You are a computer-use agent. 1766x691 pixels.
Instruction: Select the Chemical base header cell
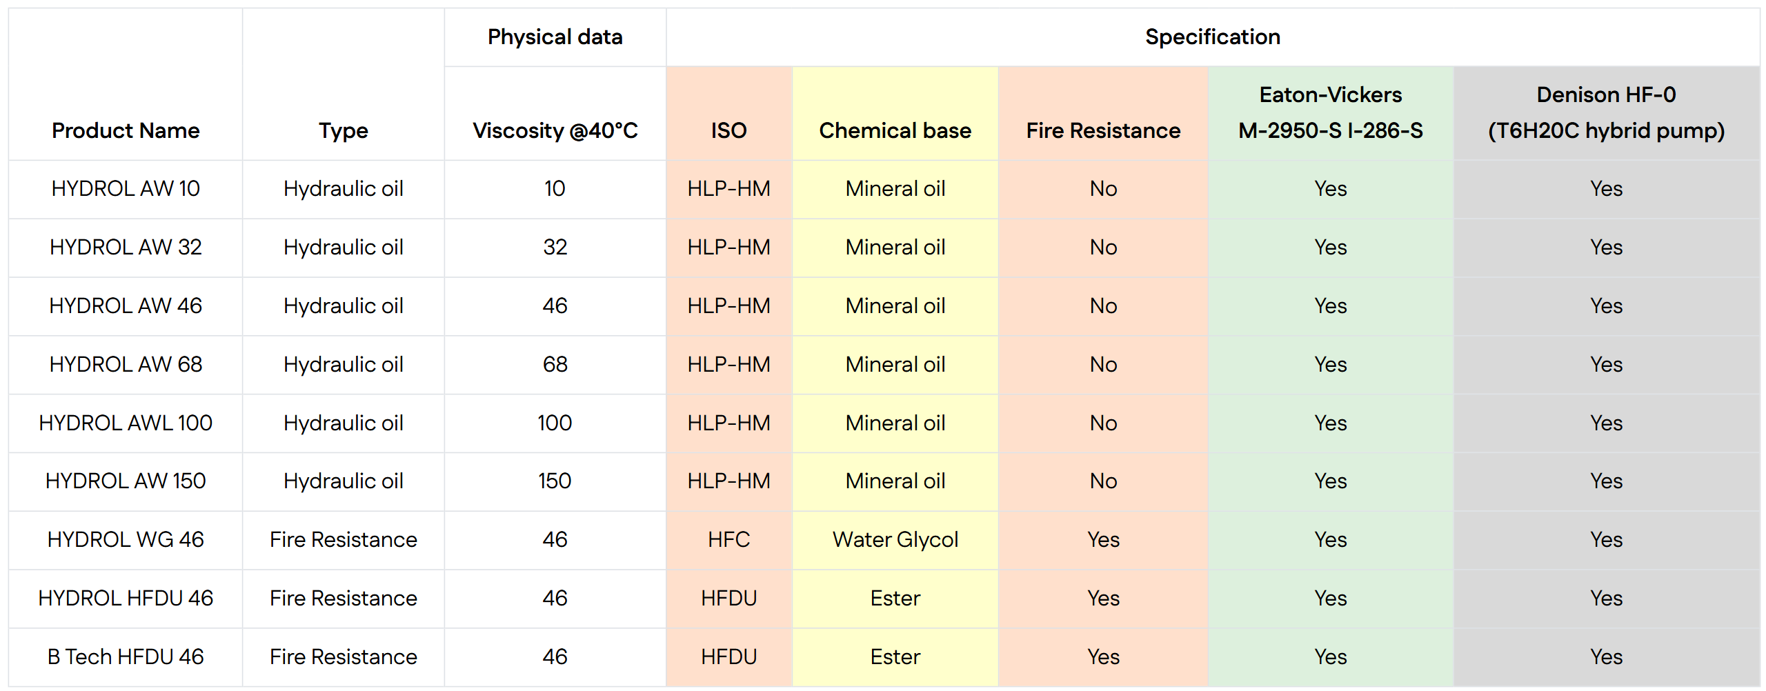[895, 130]
